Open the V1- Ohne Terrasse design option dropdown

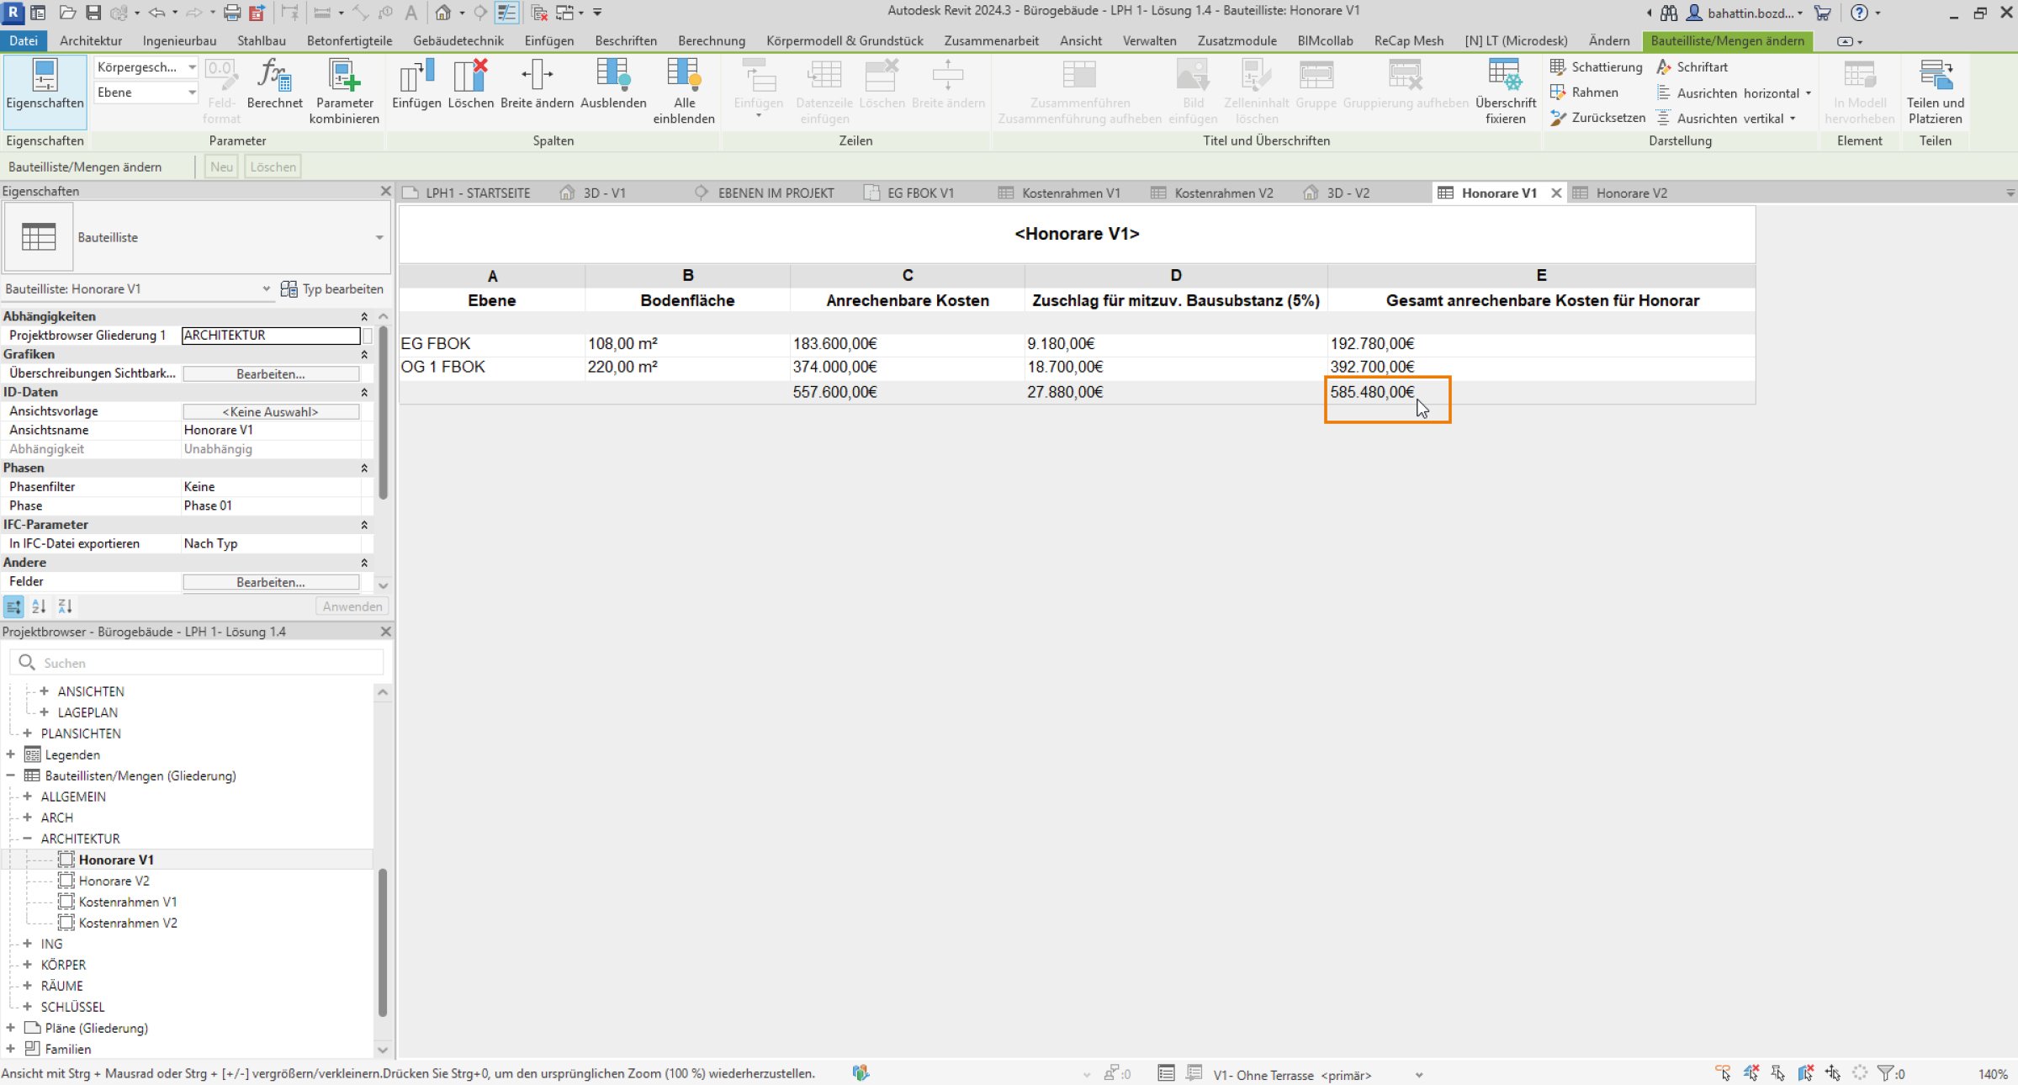[1419, 1075]
